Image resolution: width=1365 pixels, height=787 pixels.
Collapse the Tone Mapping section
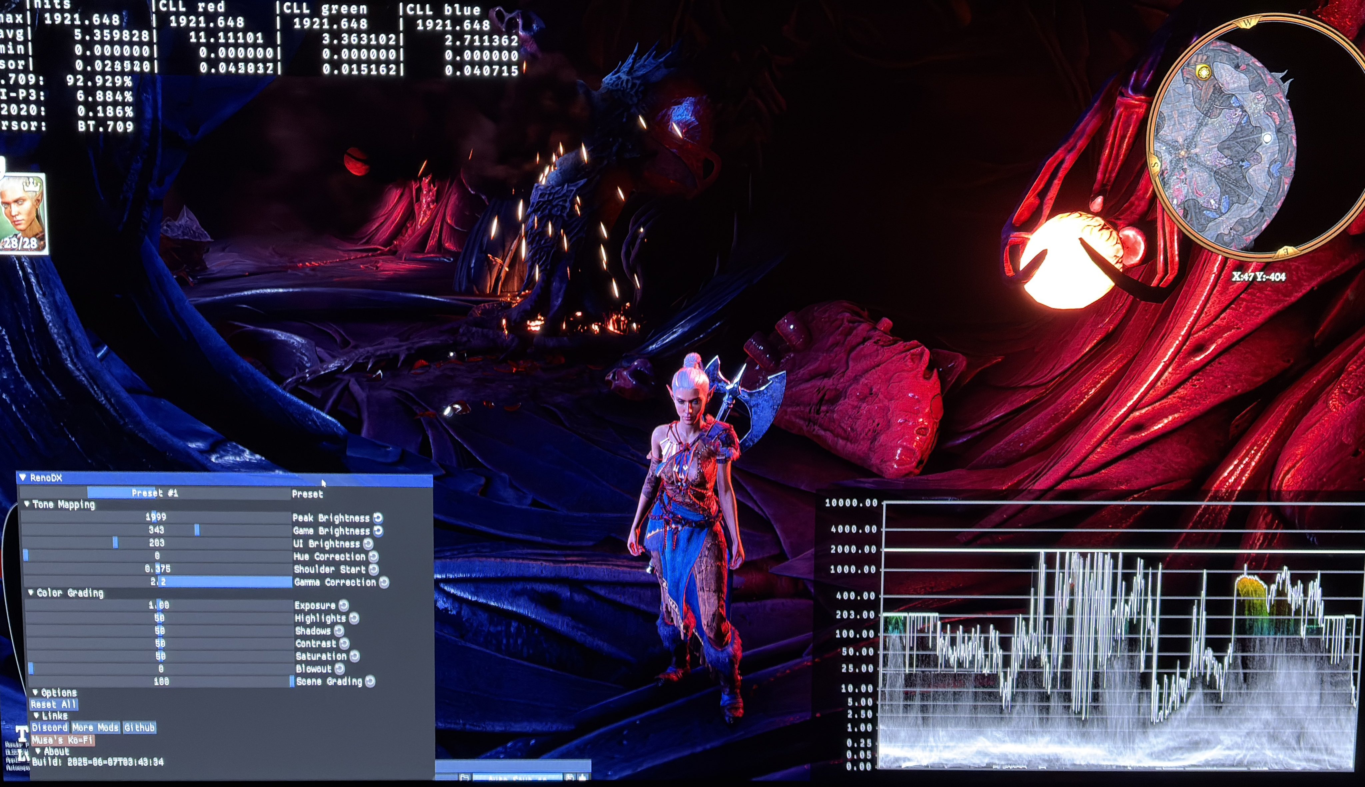pos(27,504)
